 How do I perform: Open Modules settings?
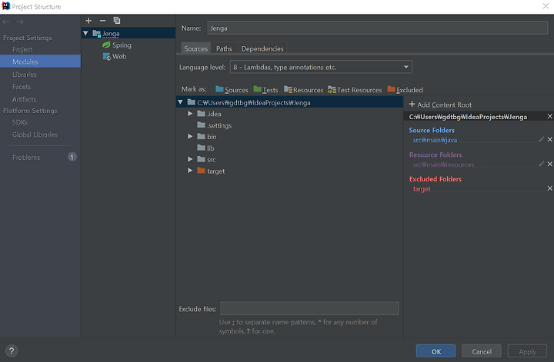40,61
